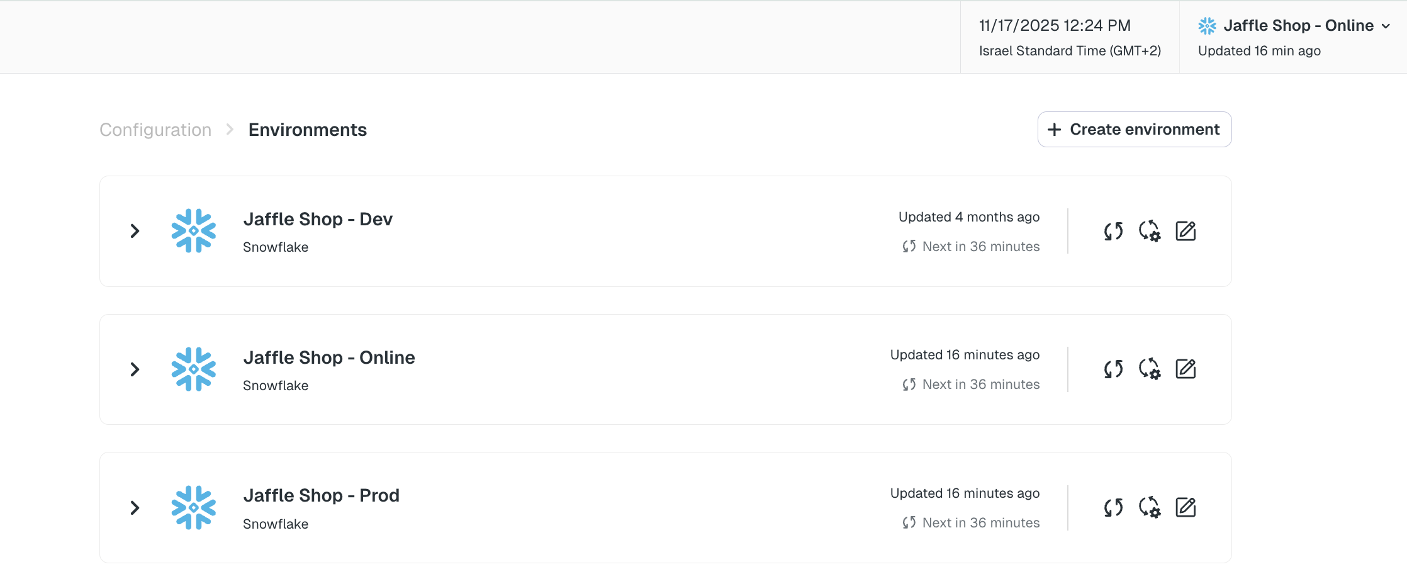The width and height of the screenshot is (1407, 579).
Task: Sync the Jaffle Shop - Prod environment
Action: pyautogui.click(x=1113, y=508)
